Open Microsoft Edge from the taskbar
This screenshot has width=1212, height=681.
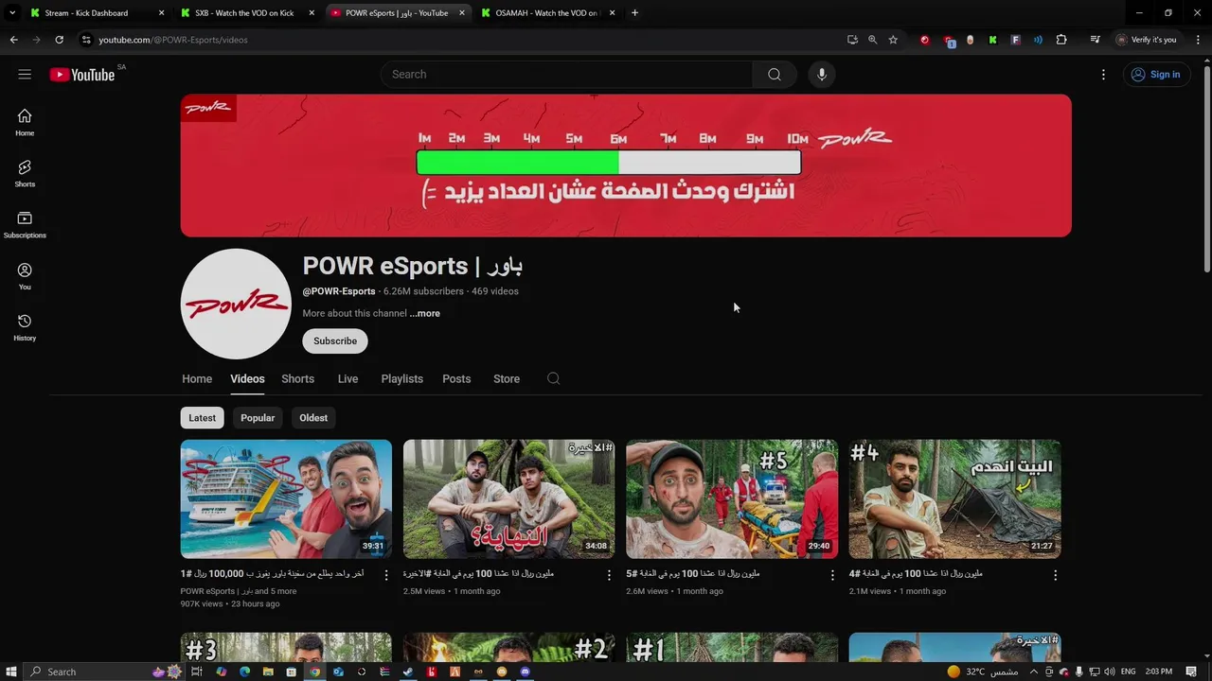(244, 672)
